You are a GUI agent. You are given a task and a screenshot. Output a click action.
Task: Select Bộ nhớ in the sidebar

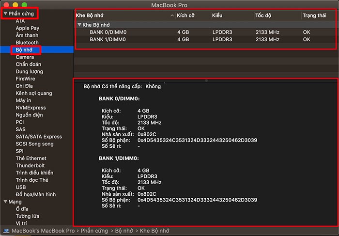click(25, 50)
